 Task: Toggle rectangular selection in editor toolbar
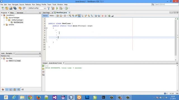pyautogui.click(x=82, y=16)
